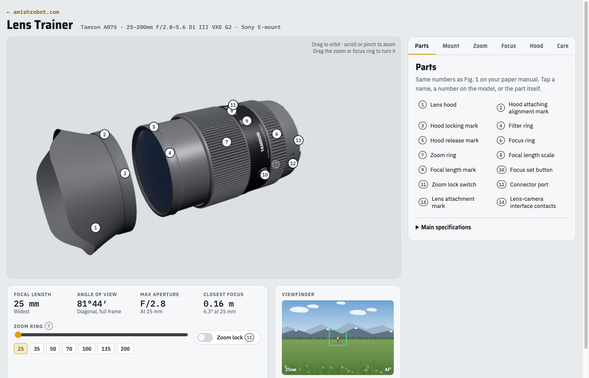Click hotspot 4 on the front element
This screenshot has height=378, width=589.
click(x=170, y=153)
